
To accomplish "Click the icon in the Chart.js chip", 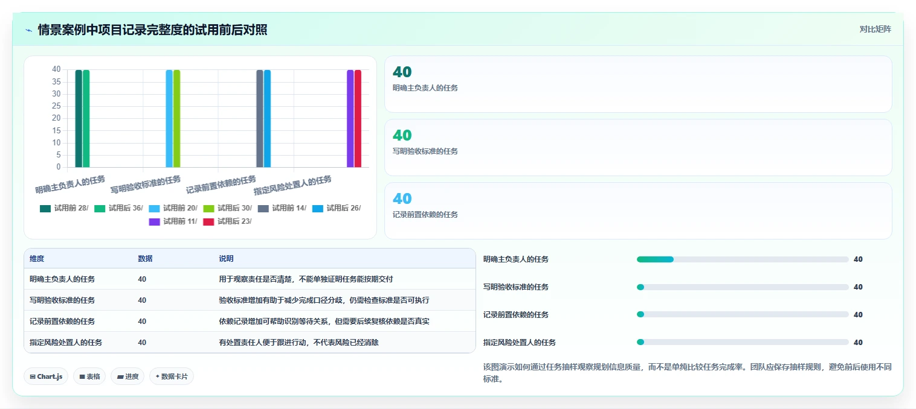I will pyautogui.click(x=33, y=376).
